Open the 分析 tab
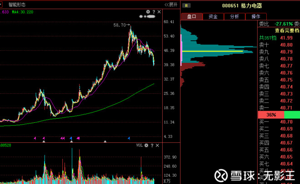This screenshot has width=300, height=184. click(235, 16)
